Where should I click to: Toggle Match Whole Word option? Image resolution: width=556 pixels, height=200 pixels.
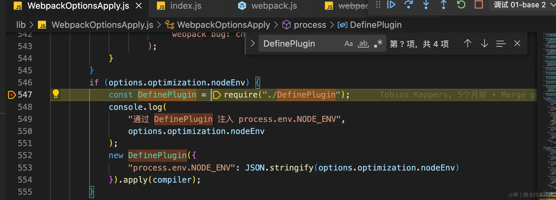pos(363,44)
